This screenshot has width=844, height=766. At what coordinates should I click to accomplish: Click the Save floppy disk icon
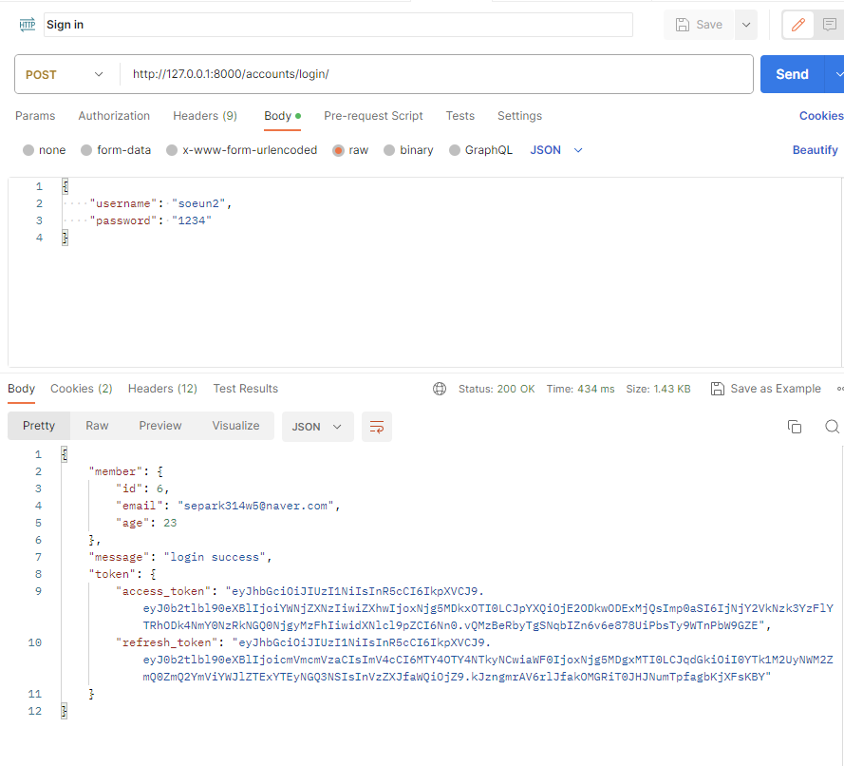coord(682,25)
